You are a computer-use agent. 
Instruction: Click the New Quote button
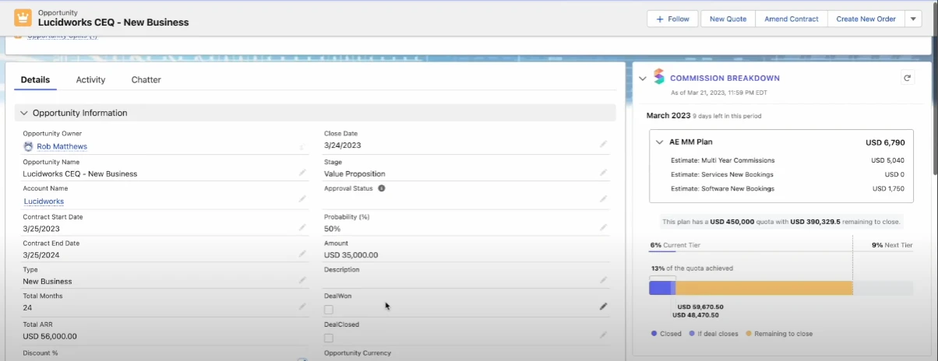coord(728,19)
